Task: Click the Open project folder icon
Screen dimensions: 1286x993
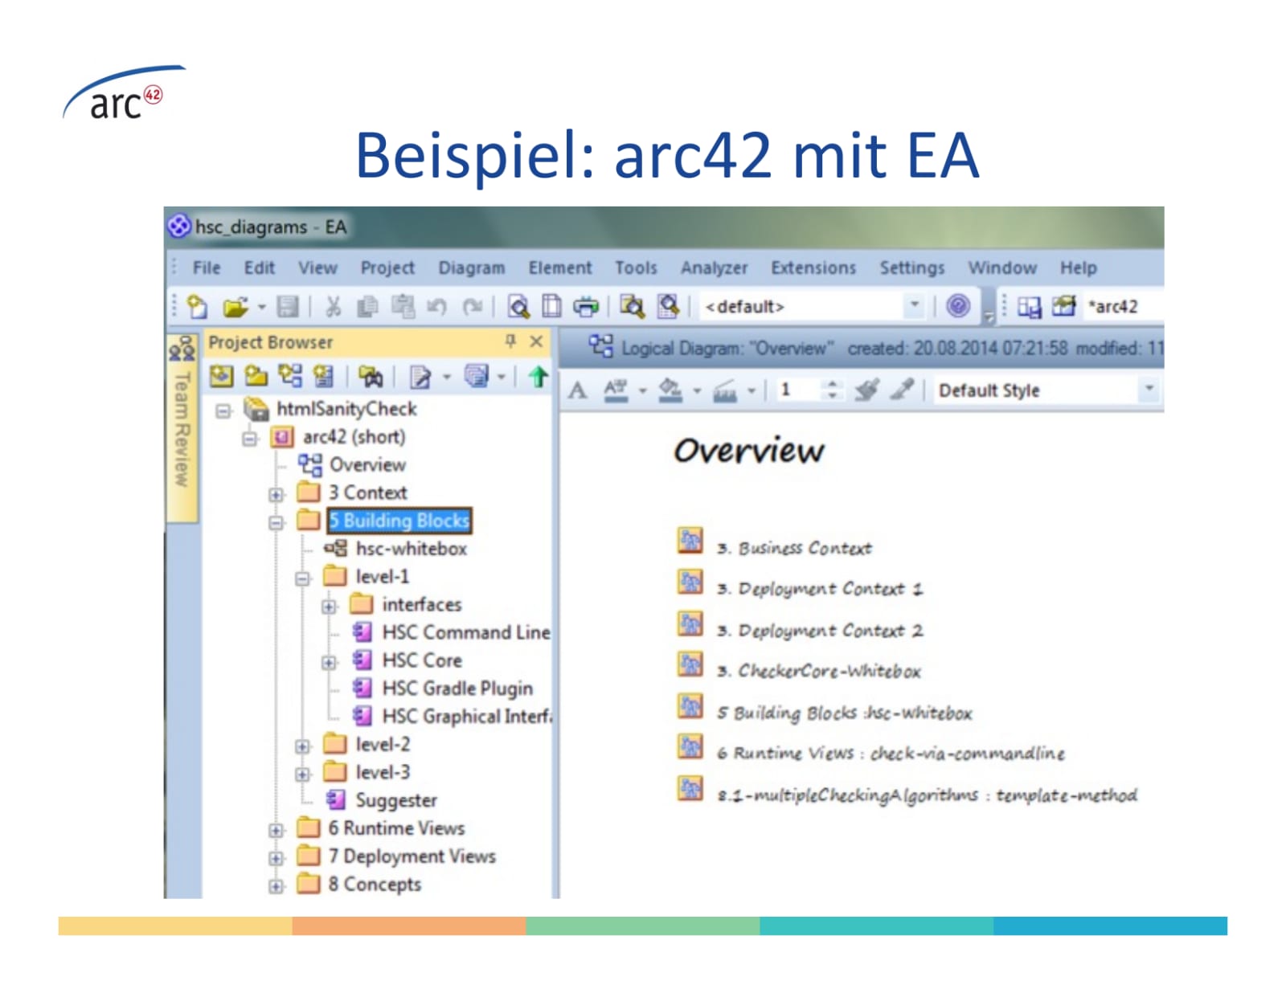Action: (235, 307)
